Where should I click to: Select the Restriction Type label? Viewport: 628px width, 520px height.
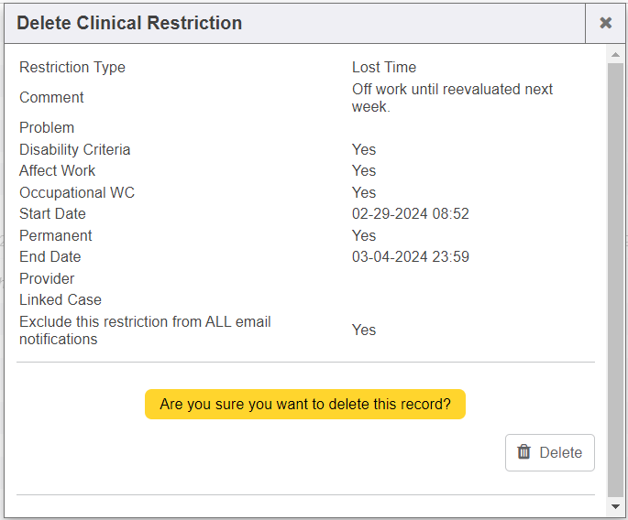(x=72, y=67)
